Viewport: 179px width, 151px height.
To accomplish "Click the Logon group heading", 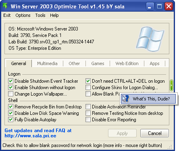I will point(14,74).
